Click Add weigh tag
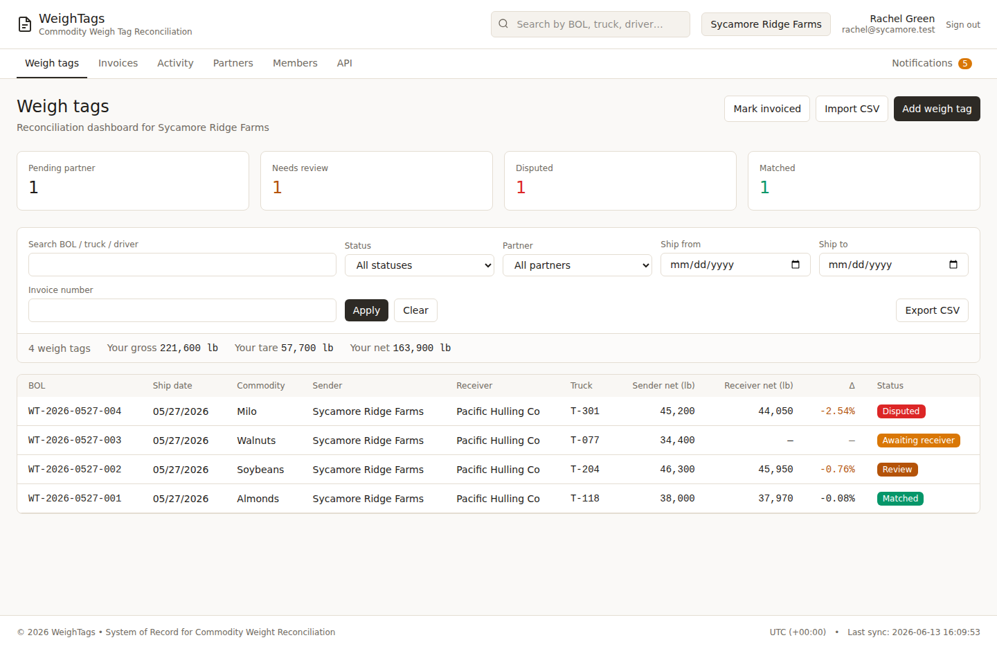This screenshot has width=997, height=649. [937, 109]
